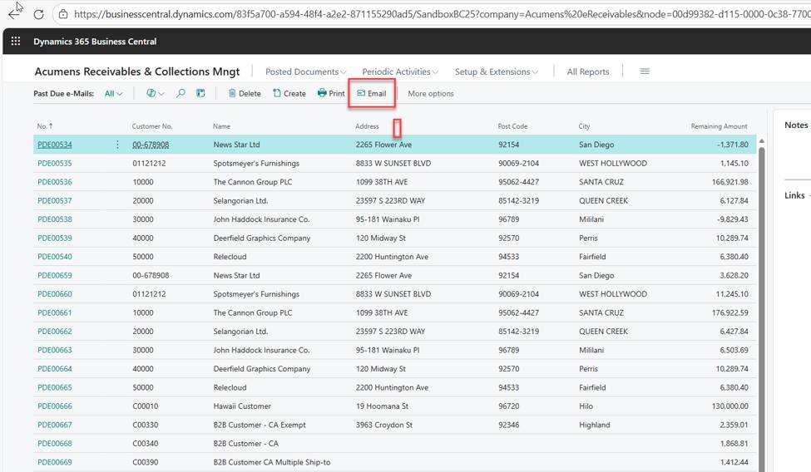Open record PDE00663

coord(54,350)
